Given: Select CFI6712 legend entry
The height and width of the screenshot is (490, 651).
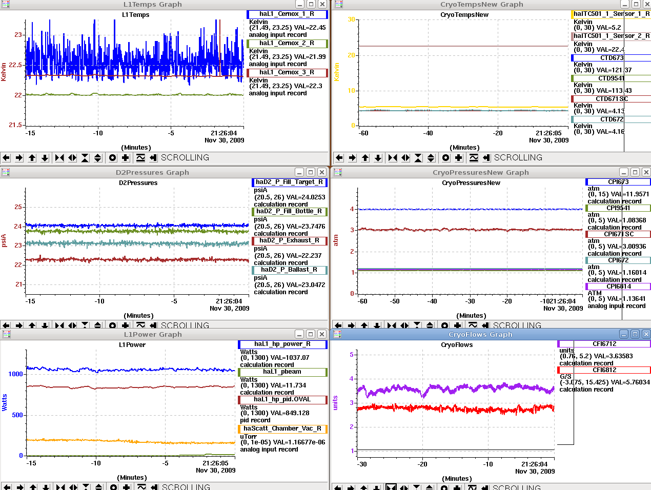Looking at the screenshot, I should 604,344.
